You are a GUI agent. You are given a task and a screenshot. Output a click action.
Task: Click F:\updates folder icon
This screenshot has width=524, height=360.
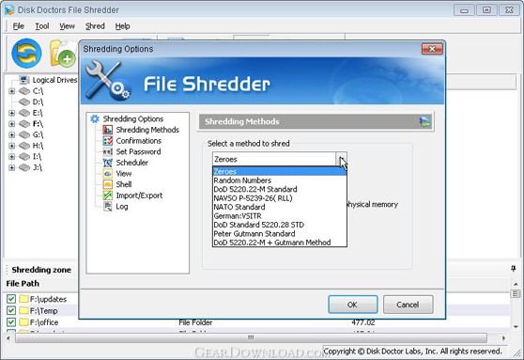pos(23,299)
